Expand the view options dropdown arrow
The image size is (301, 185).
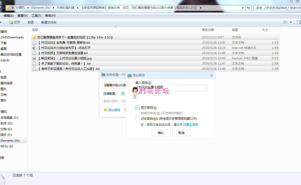pyautogui.click(x=291, y=22)
